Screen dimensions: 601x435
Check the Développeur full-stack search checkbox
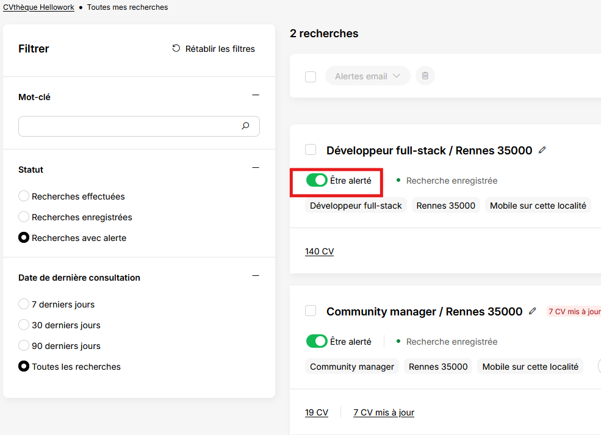311,149
